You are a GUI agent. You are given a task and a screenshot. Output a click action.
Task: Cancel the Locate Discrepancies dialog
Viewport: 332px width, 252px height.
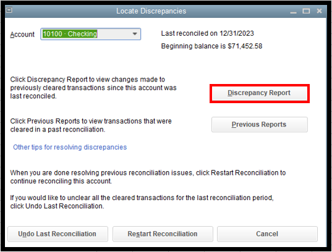[x=267, y=234]
